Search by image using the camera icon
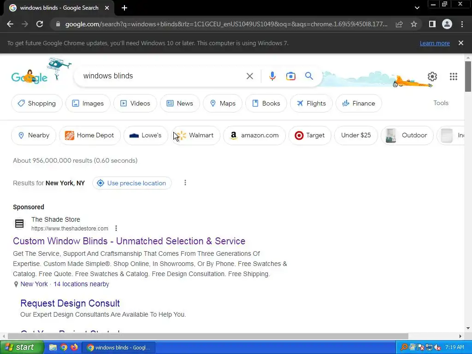472x354 pixels. point(290,76)
